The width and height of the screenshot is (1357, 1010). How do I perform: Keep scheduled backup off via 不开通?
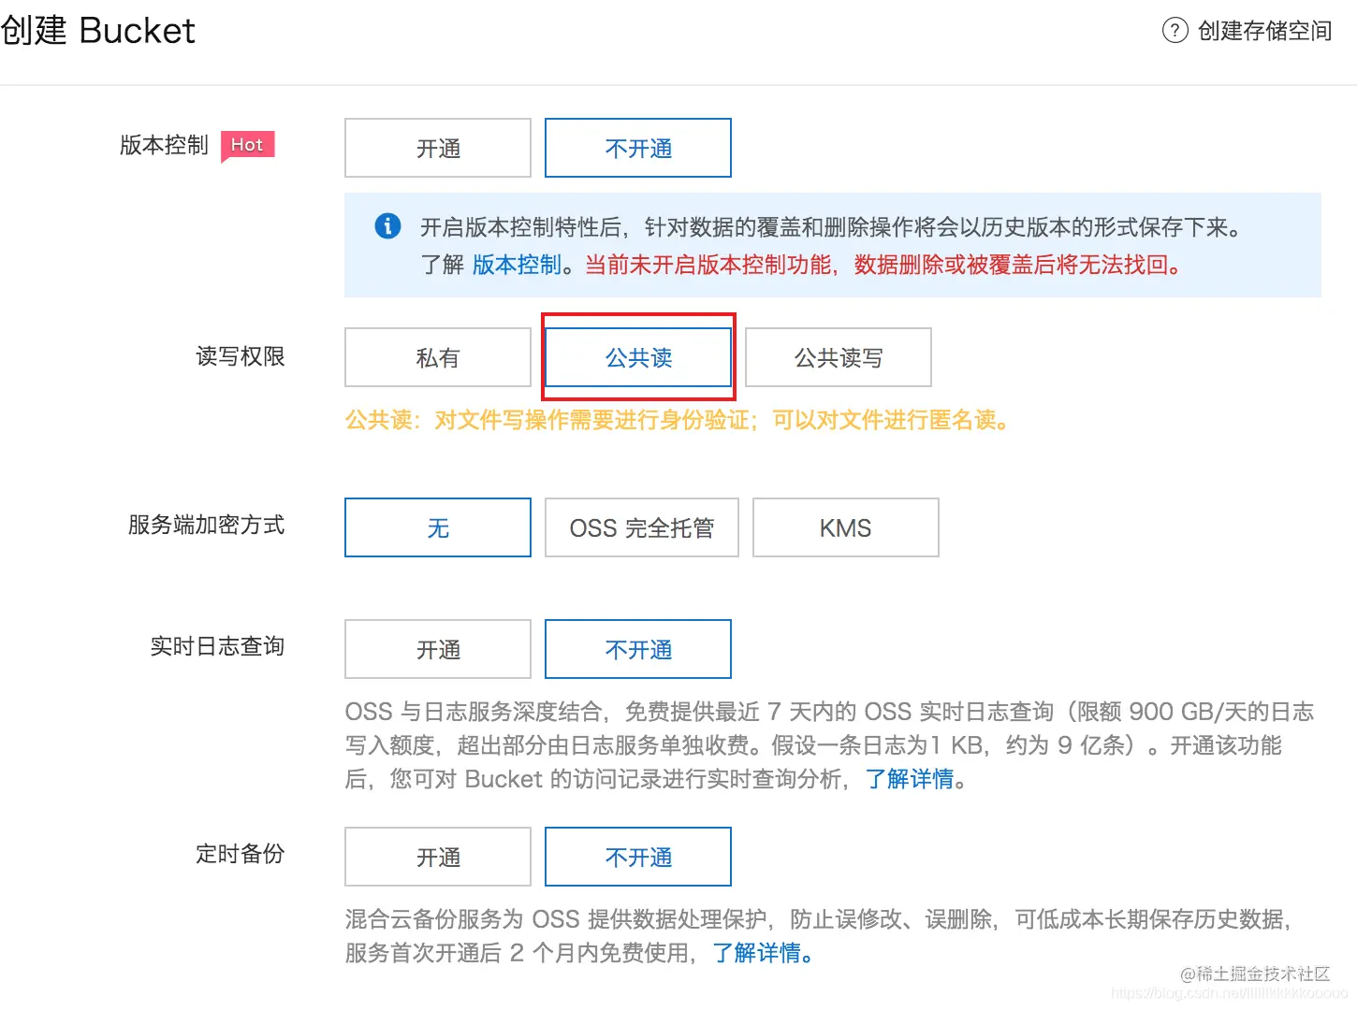637,857
